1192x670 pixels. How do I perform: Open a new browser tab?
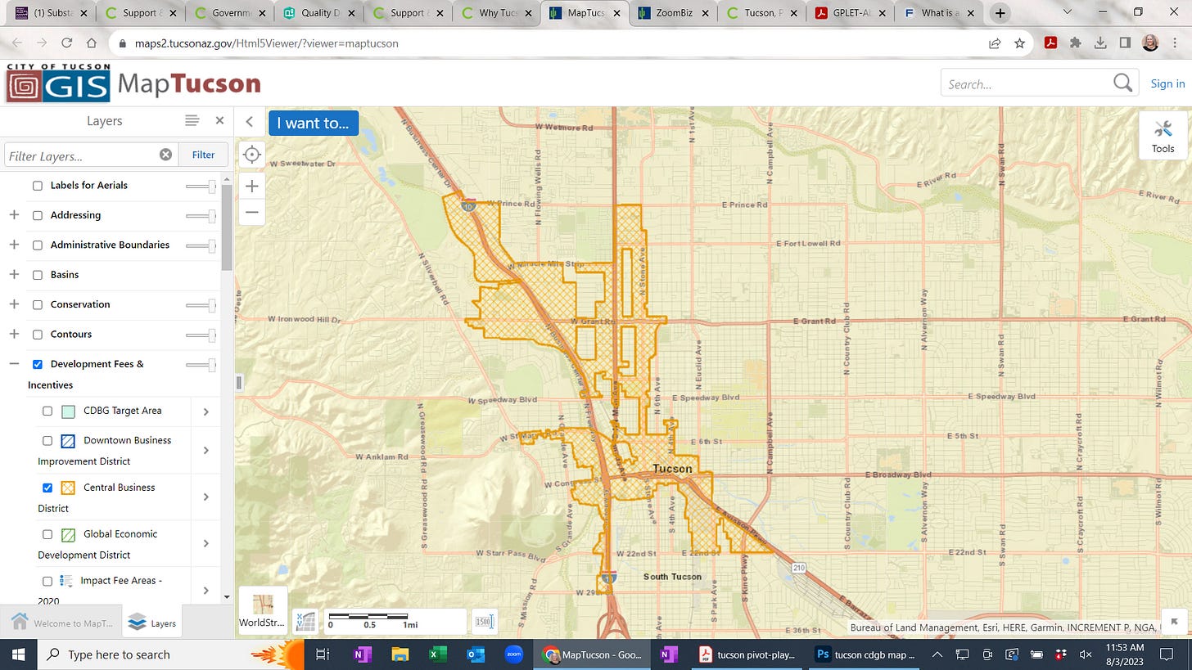coord(999,13)
